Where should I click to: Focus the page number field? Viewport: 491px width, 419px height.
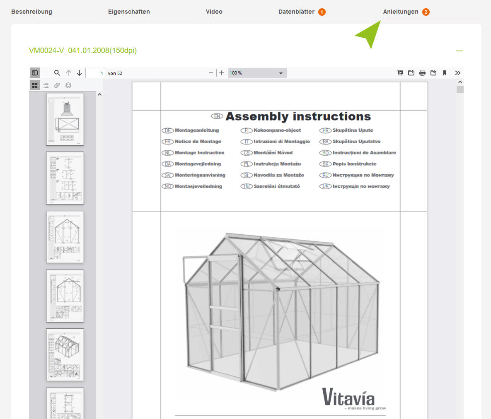pyautogui.click(x=96, y=73)
